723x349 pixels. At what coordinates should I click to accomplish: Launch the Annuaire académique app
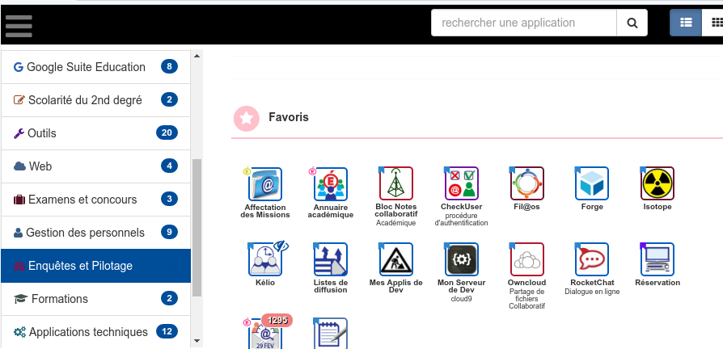[x=331, y=184]
